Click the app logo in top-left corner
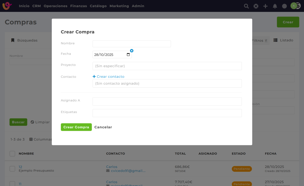 click(x=7, y=6)
